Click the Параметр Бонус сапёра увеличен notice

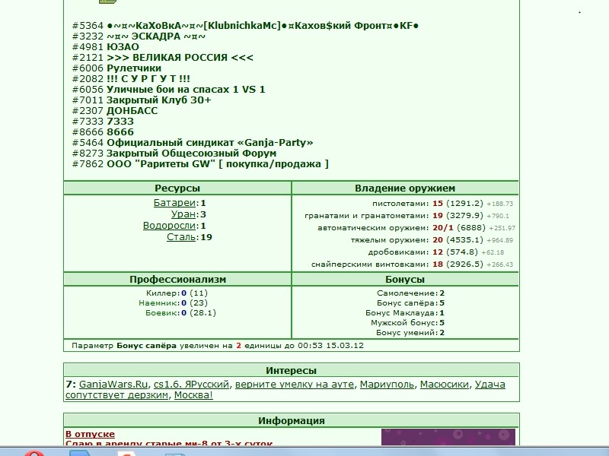click(x=218, y=346)
